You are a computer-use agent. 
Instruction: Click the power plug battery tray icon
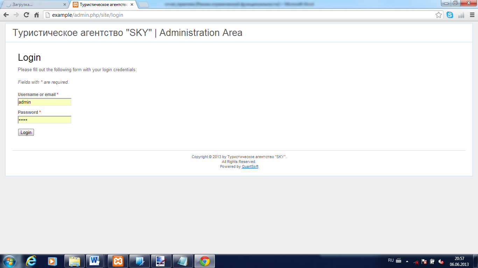point(433,261)
